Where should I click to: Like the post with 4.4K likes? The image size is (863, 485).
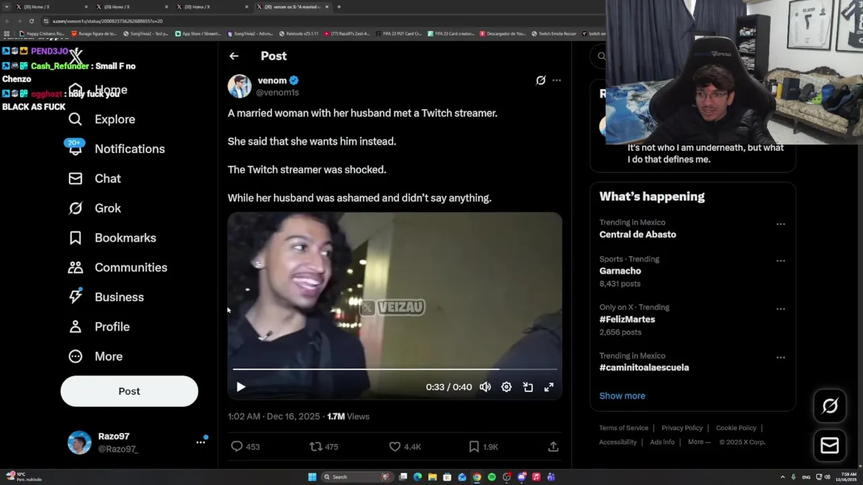point(405,447)
